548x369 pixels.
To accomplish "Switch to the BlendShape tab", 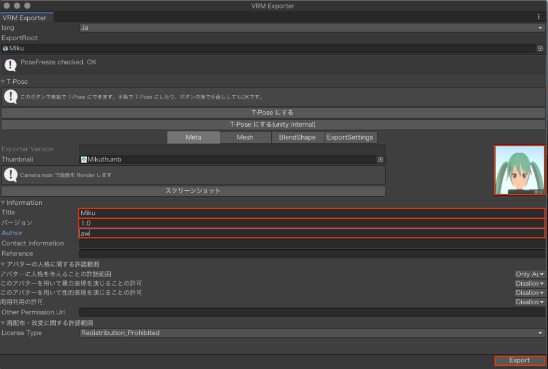I will [x=297, y=137].
